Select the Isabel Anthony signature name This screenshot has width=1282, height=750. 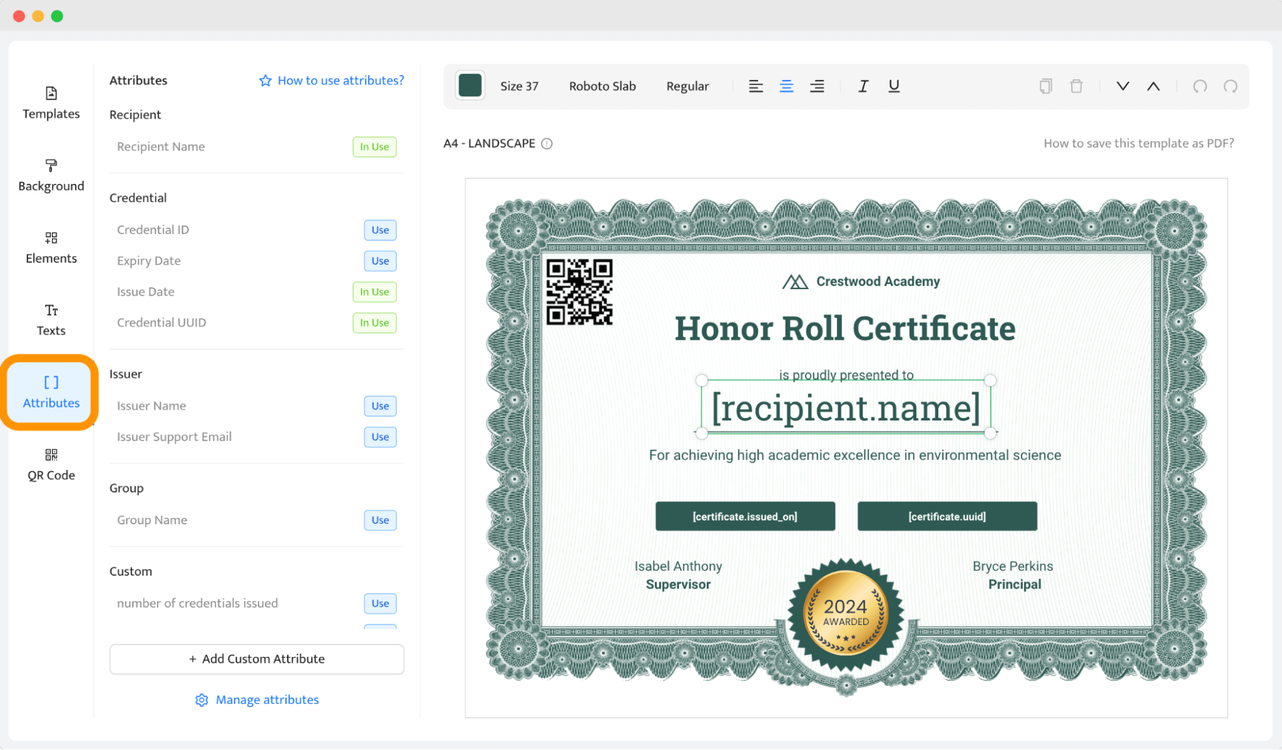(678, 566)
